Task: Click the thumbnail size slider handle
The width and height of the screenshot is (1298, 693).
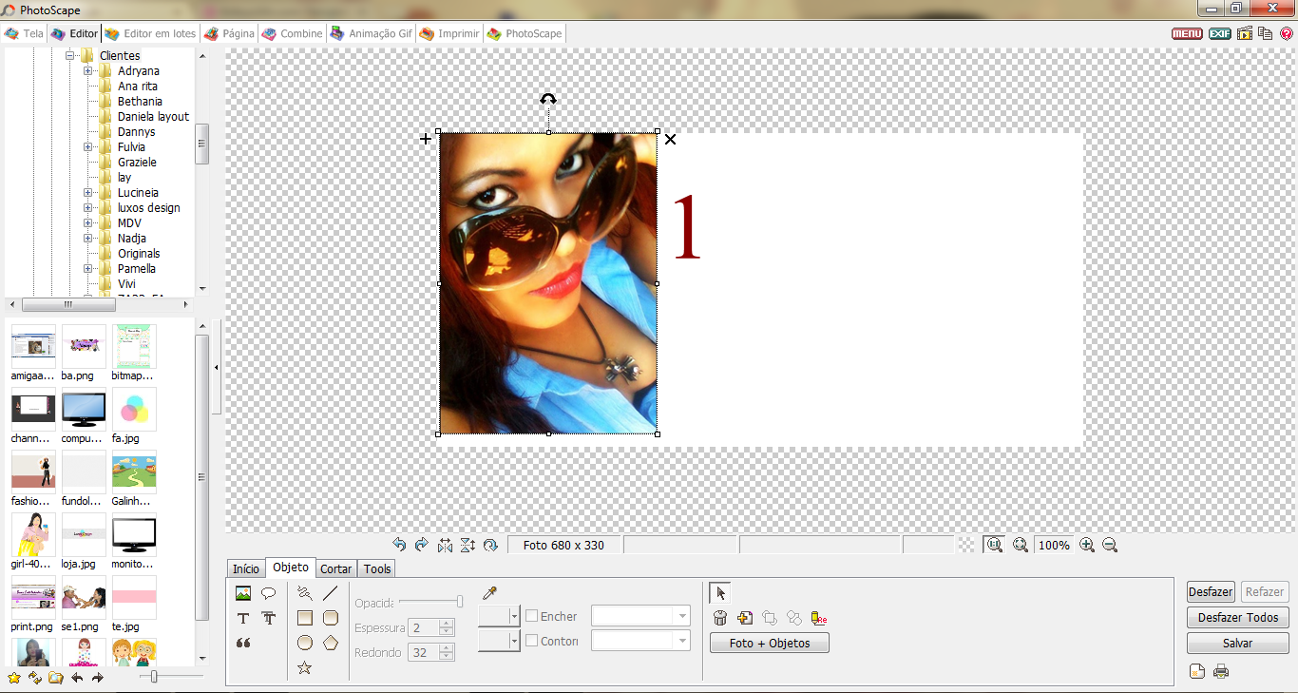Action: 154,677
